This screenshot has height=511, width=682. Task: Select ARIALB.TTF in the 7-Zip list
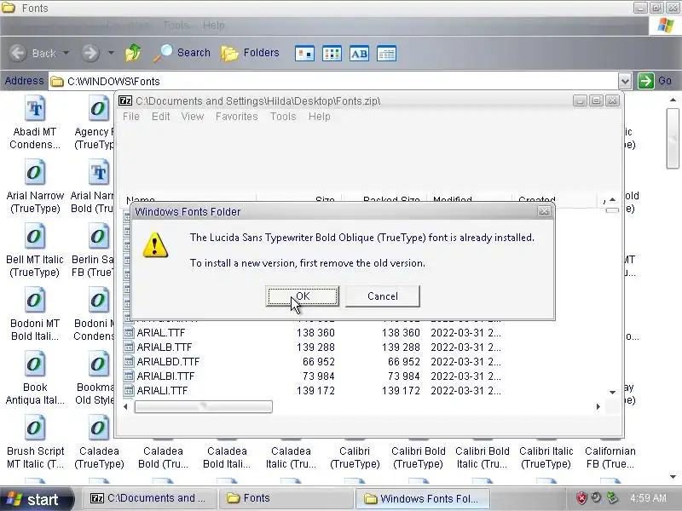[x=164, y=347]
